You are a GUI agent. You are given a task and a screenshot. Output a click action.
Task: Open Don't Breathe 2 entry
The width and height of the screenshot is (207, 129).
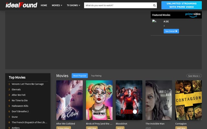tap(20, 111)
